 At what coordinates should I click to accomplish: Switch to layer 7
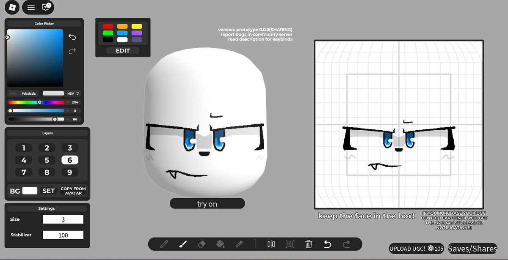[24, 172]
